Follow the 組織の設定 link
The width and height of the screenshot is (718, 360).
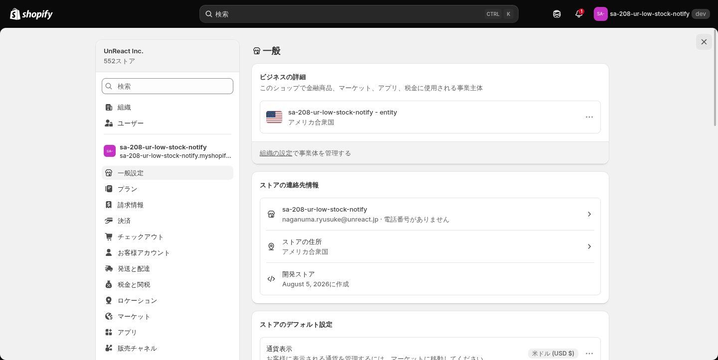point(276,153)
